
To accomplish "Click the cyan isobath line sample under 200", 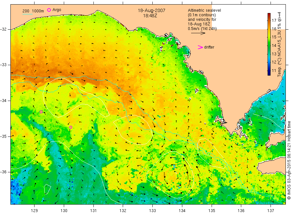I will click(x=27, y=14).
